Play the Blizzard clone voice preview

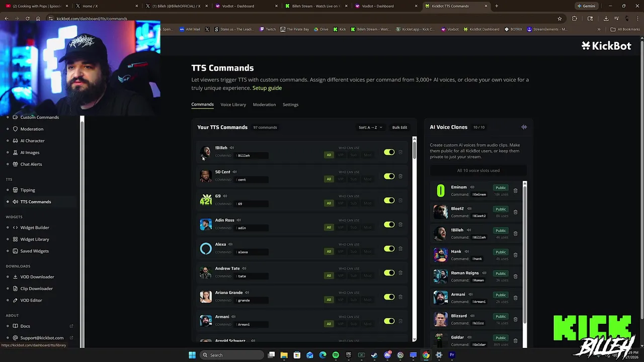(472, 316)
